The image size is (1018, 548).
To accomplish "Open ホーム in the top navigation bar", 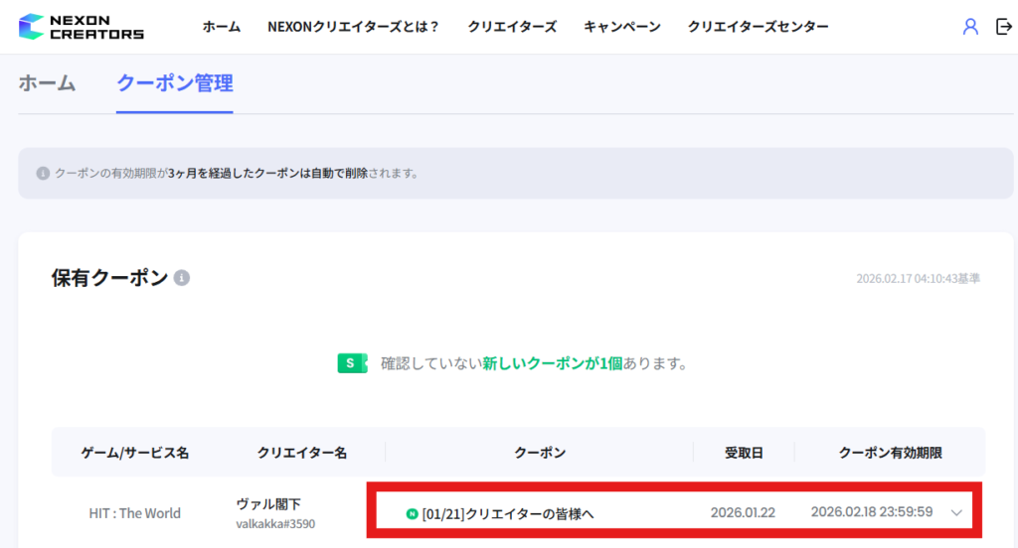I will pos(222,27).
